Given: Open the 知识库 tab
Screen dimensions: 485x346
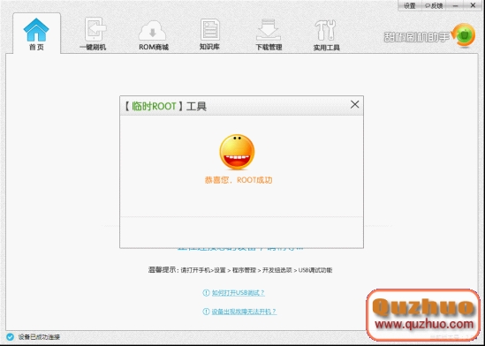Looking at the screenshot, I should pos(209,34).
